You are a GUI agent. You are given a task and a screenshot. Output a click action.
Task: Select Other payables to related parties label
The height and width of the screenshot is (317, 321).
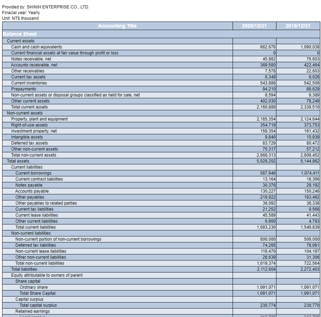46,203
